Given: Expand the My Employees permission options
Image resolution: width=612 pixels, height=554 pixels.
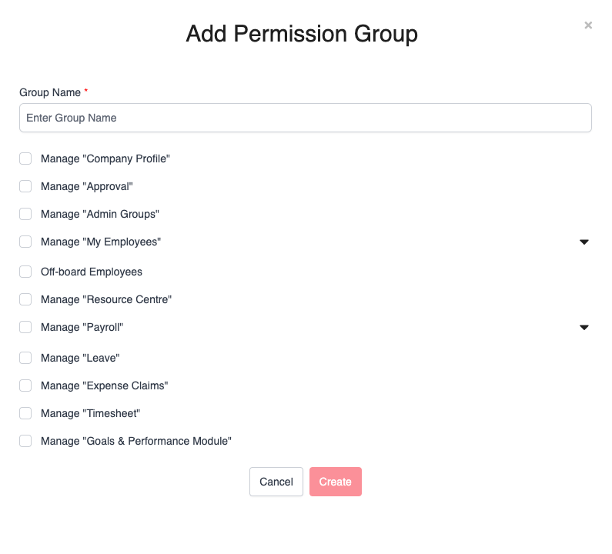Looking at the screenshot, I should pyautogui.click(x=584, y=242).
